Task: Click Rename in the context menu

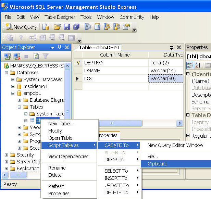Action: coord(69,168)
